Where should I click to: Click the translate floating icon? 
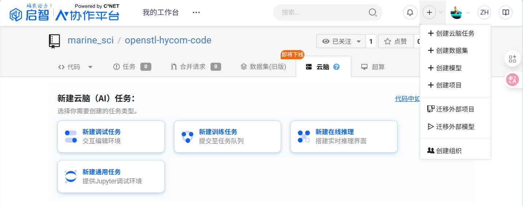512,80
